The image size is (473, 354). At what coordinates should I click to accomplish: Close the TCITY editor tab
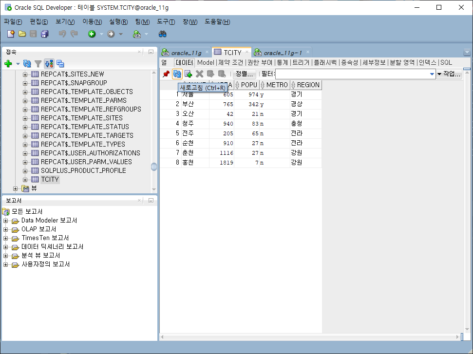click(247, 52)
